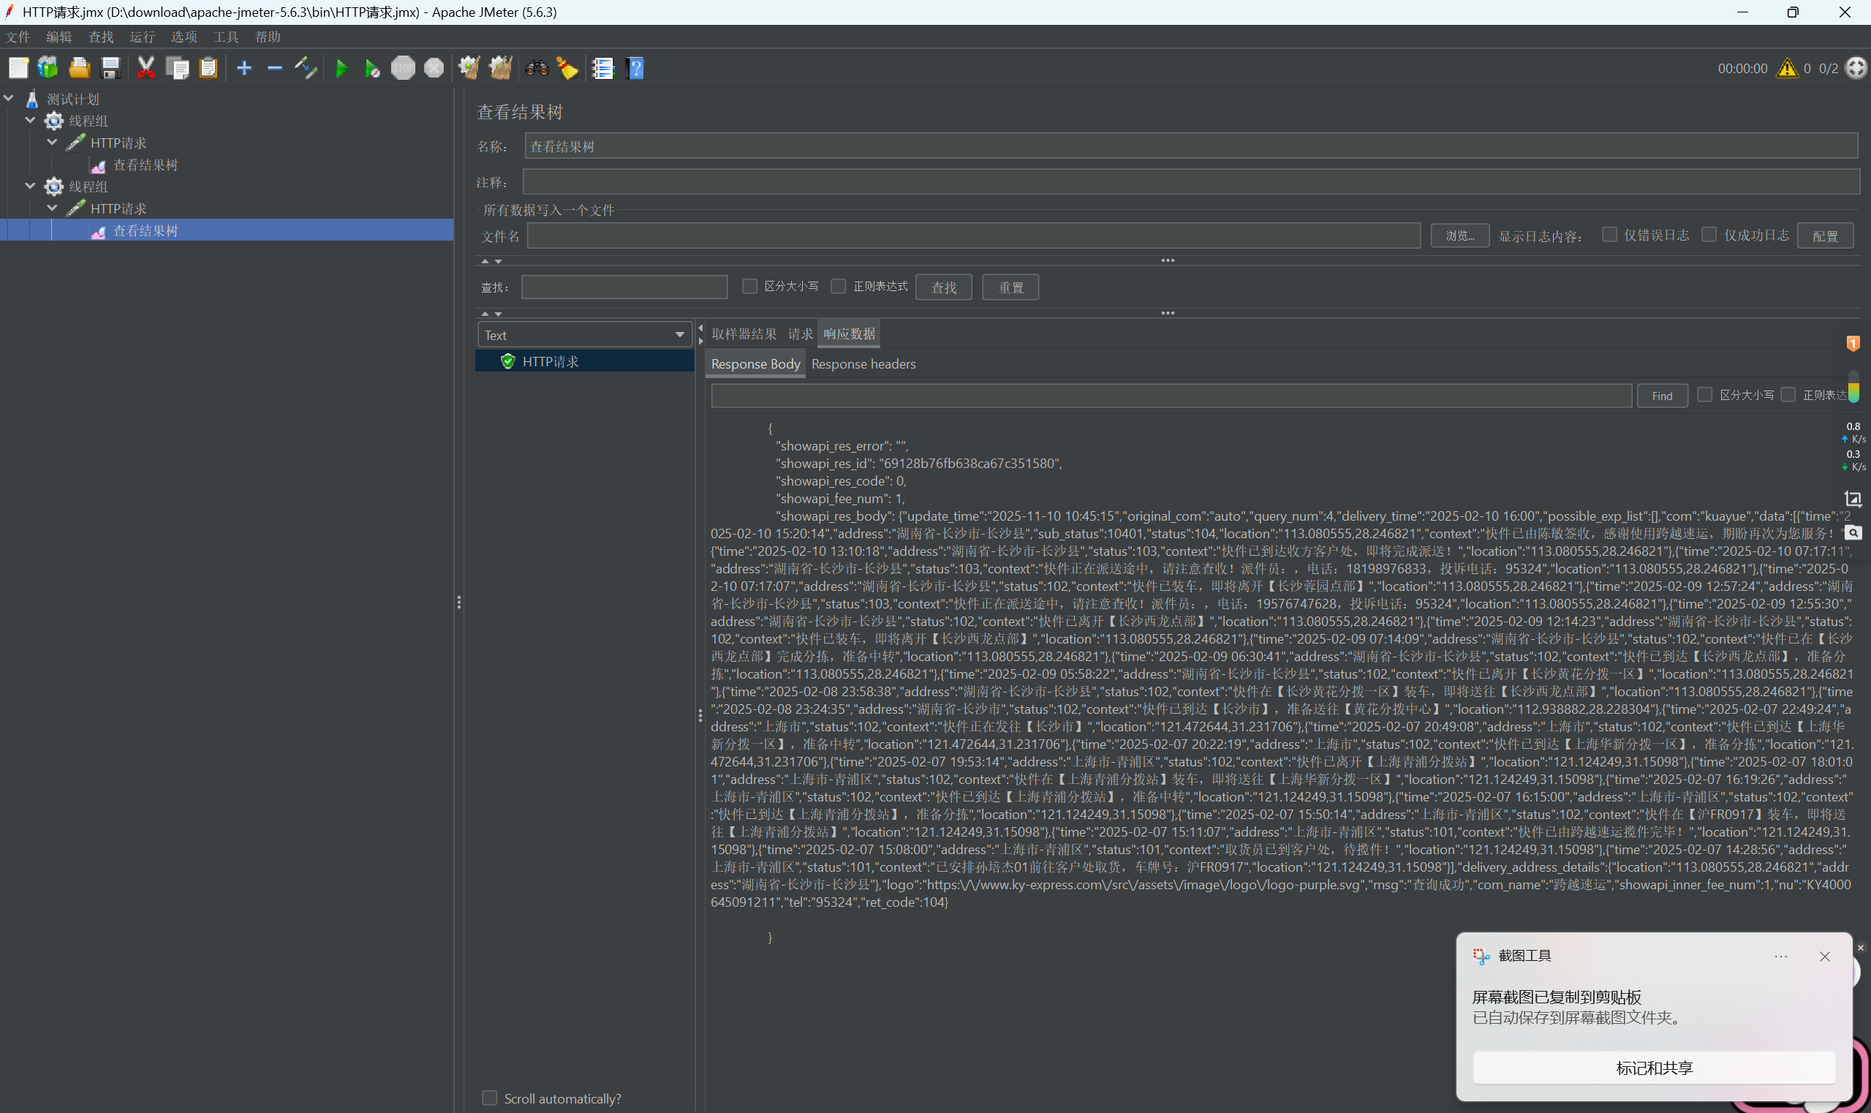Click the green Start test button
1871x1113 pixels.
(341, 69)
